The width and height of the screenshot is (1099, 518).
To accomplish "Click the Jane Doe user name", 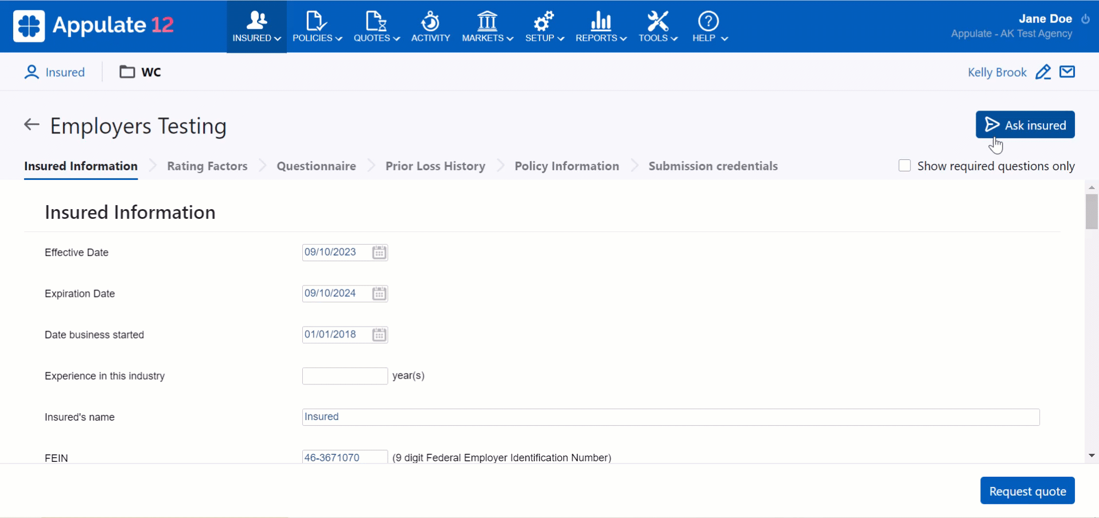I will pyautogui.click(x=1045, y=18).
